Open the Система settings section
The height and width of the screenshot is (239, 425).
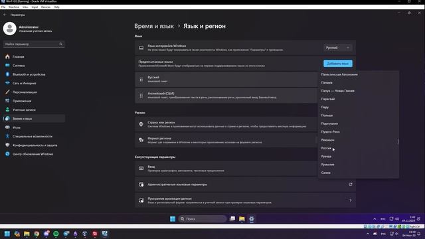pos(34,66)
